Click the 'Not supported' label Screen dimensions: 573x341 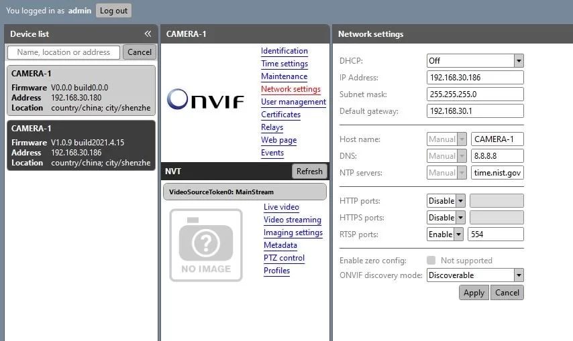coord(466,261)
